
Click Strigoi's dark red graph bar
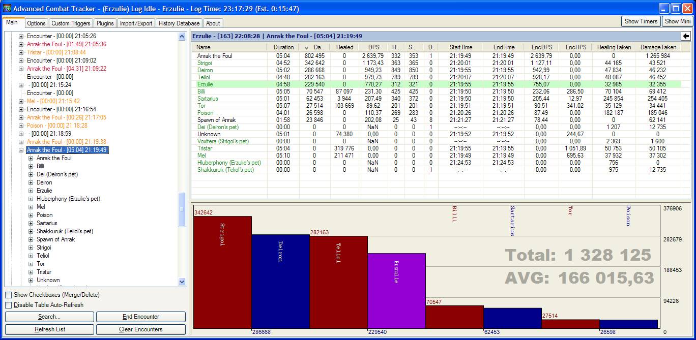222,272
